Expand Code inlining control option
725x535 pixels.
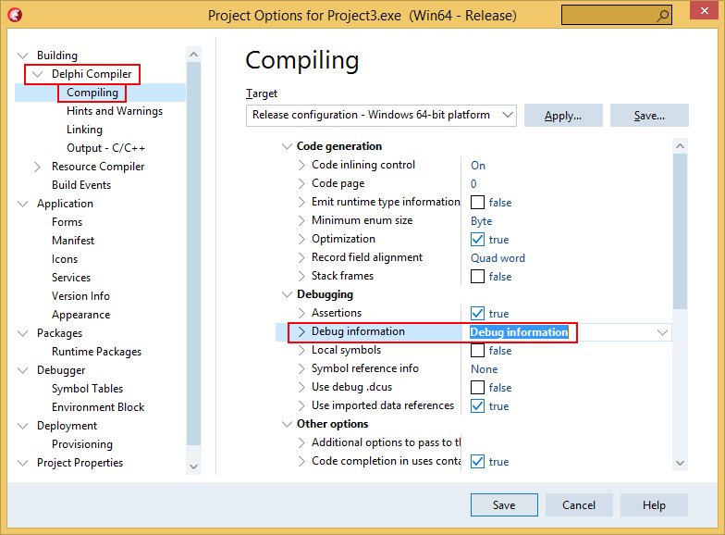(301, 165)
